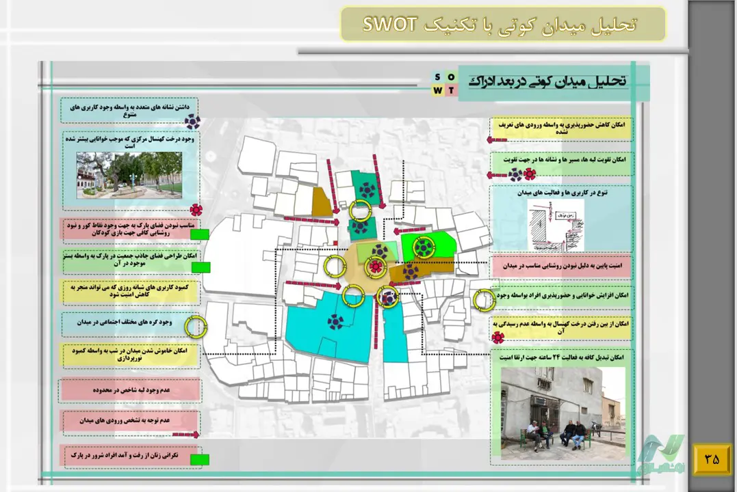Click the red arrow under 'امکان کاهش حضورپذیری'

tap(497, 140)
